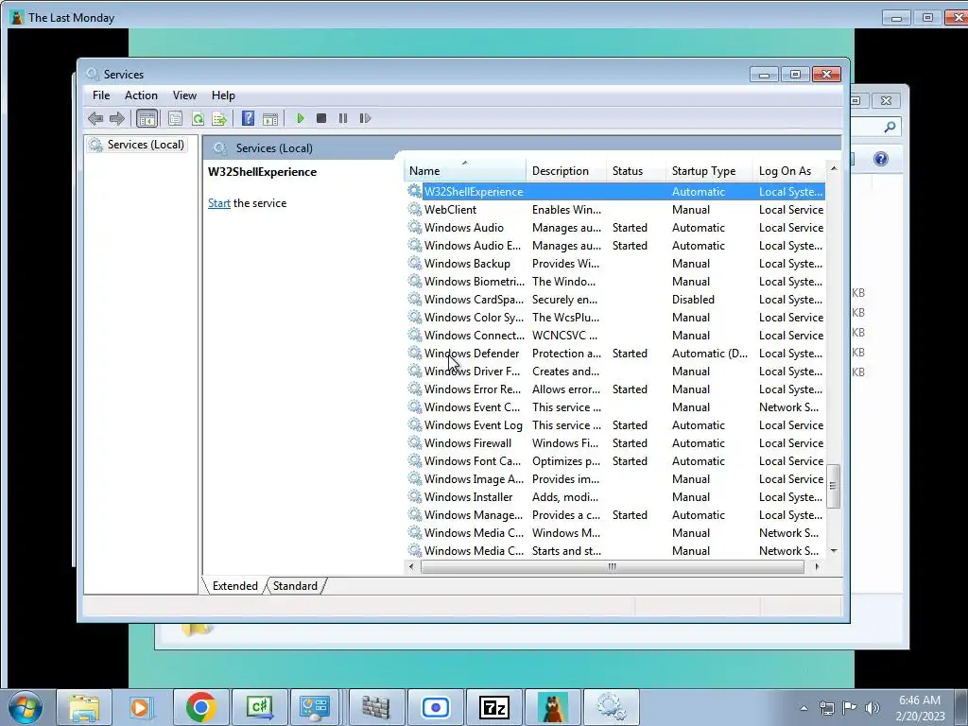
Task: Open the Action menu
Action: (141, 95)
